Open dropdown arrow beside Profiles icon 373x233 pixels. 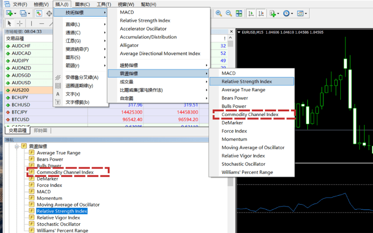[x=29, y=14]
